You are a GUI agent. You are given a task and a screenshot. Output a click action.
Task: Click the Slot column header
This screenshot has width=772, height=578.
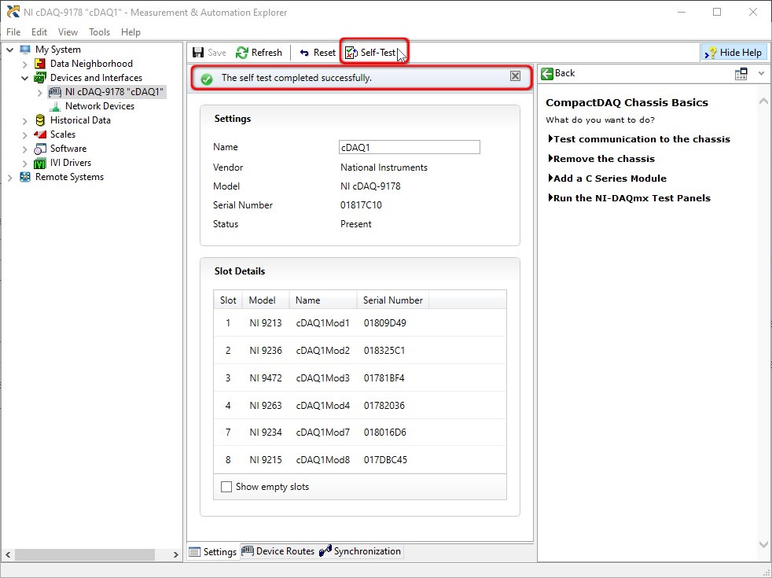(228, 300)
